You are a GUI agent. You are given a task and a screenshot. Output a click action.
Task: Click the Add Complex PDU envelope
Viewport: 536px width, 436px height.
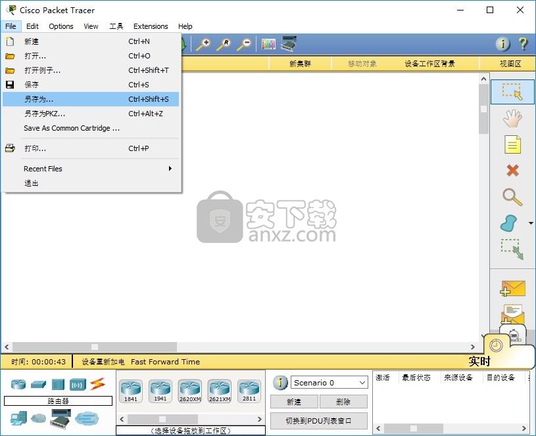[x=512, y=314]
